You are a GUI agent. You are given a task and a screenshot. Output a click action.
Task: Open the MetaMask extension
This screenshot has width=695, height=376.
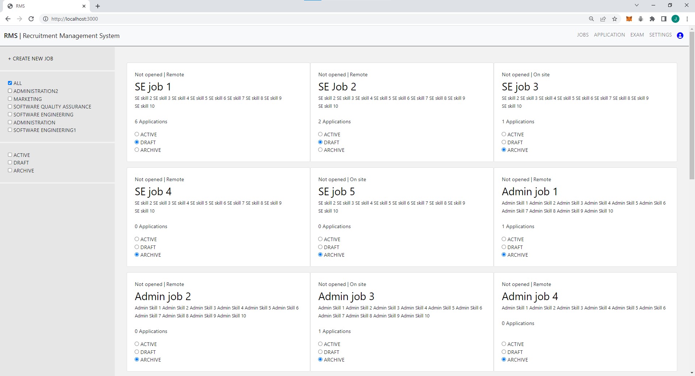tap(629, 19)
